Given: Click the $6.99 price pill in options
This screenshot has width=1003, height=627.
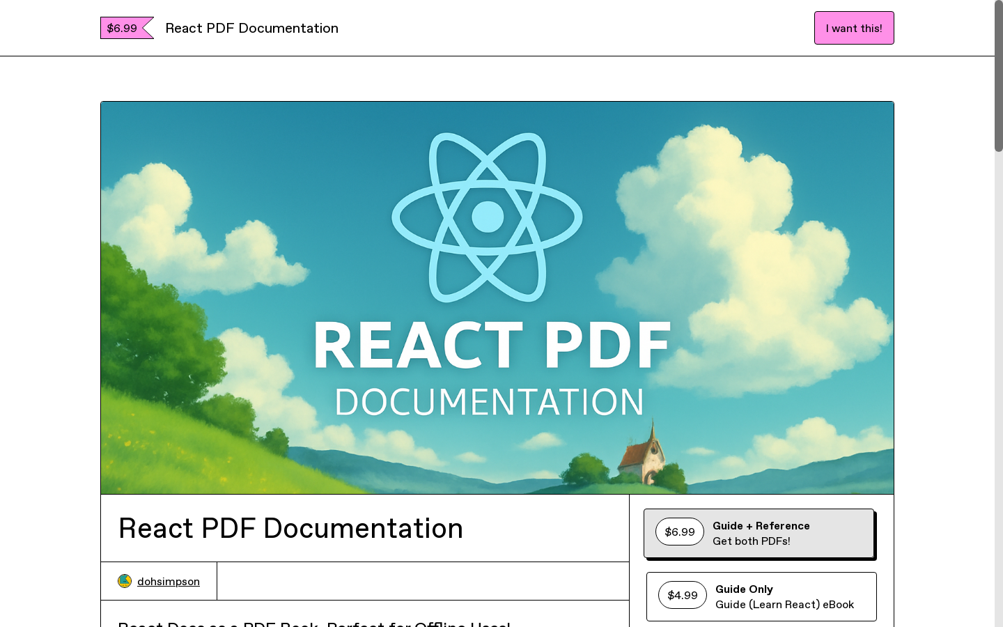Looking at the screenshot, I should coord(680,532).
